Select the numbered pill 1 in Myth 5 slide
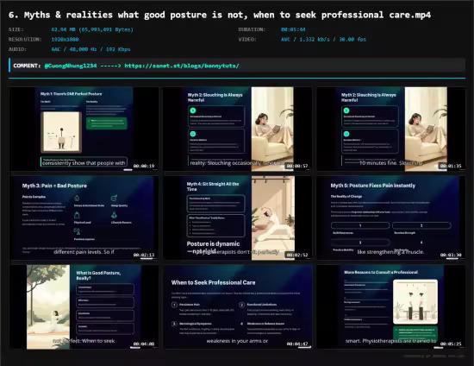Viewport: 474px width, 366px height. coord(360,225)
